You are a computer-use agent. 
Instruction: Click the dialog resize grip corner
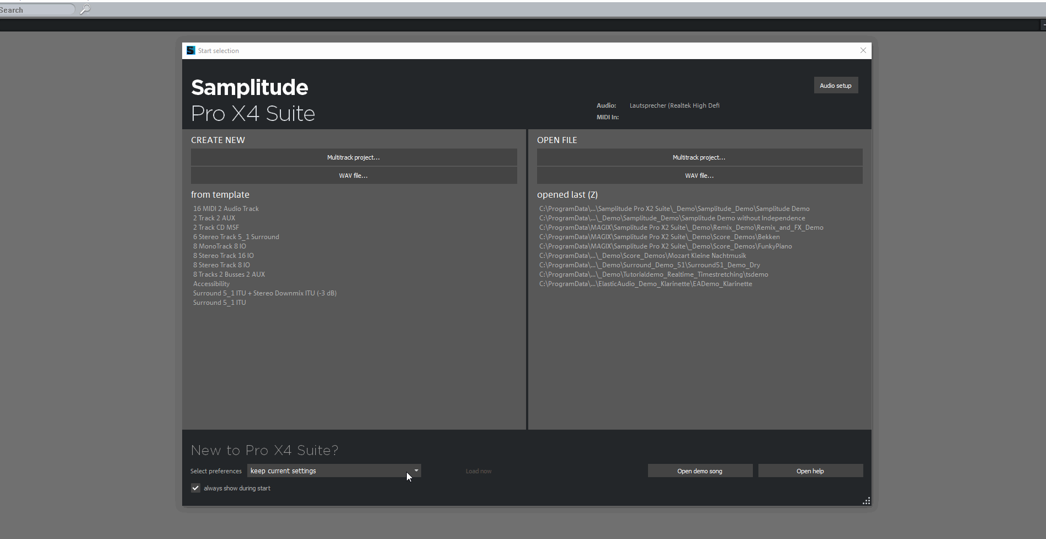click(x=866, y=501)
